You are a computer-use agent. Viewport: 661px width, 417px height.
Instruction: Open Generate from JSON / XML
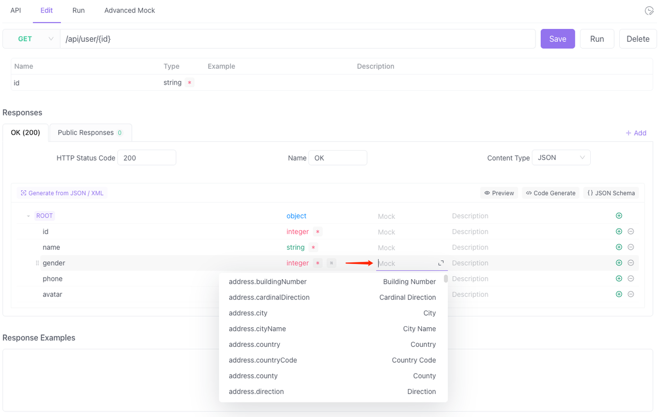pyautogui.click(x=62, y=193)
